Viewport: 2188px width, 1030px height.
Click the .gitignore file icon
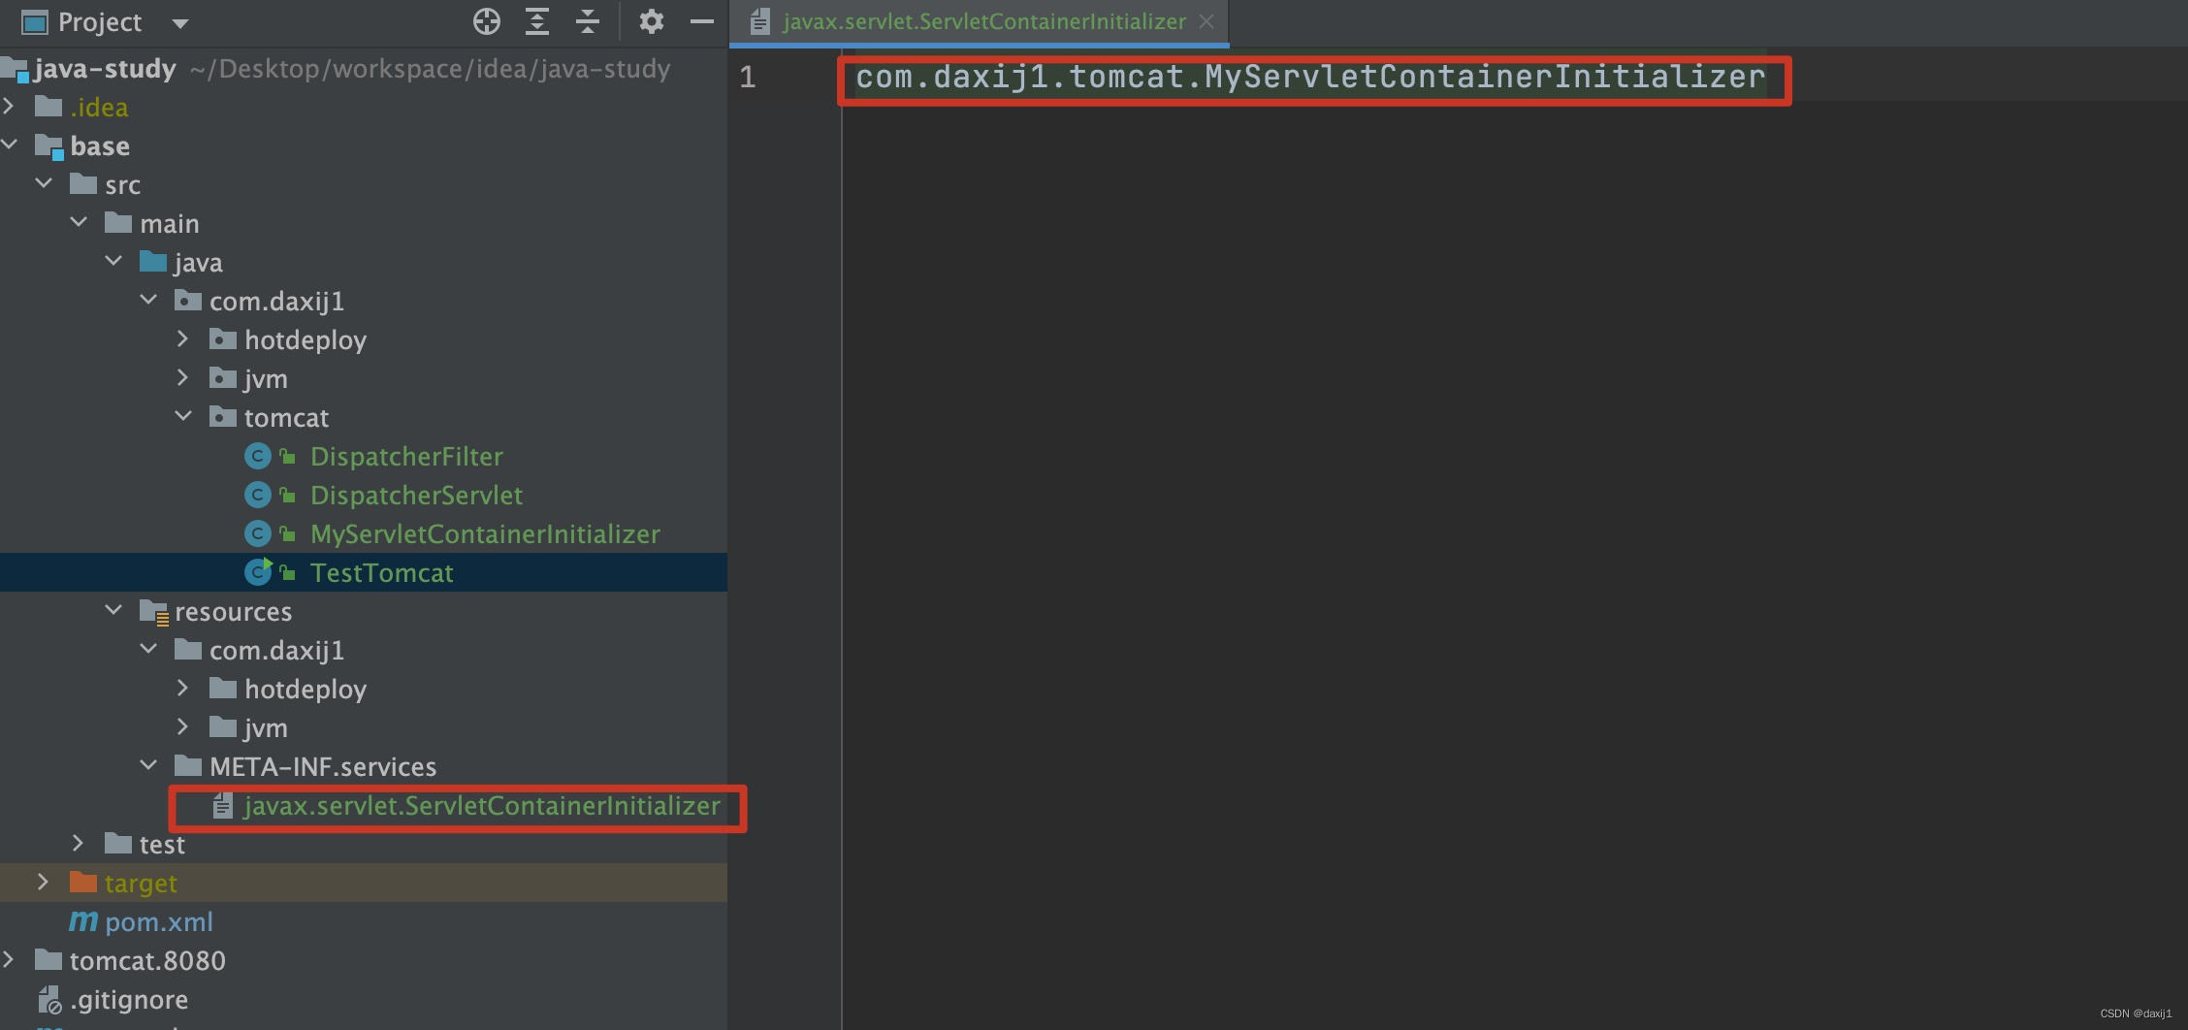[49, 999]
